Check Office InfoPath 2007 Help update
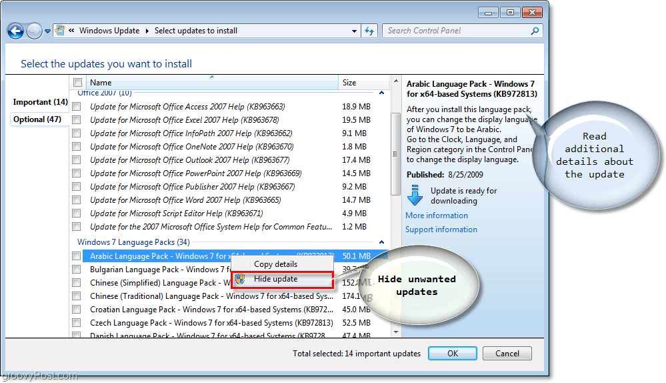The width and height of the screenshot is (666, 383). (x=77, y=133)
